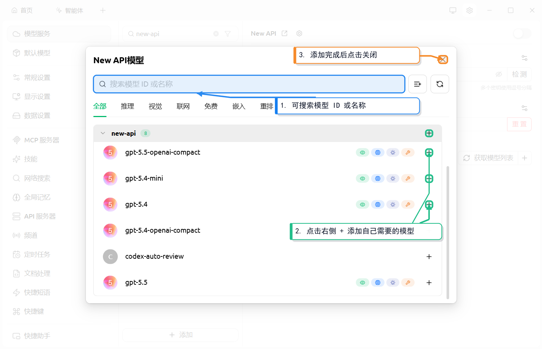Add a new tab with plus

pyautogui.click(x=103, y=10)
